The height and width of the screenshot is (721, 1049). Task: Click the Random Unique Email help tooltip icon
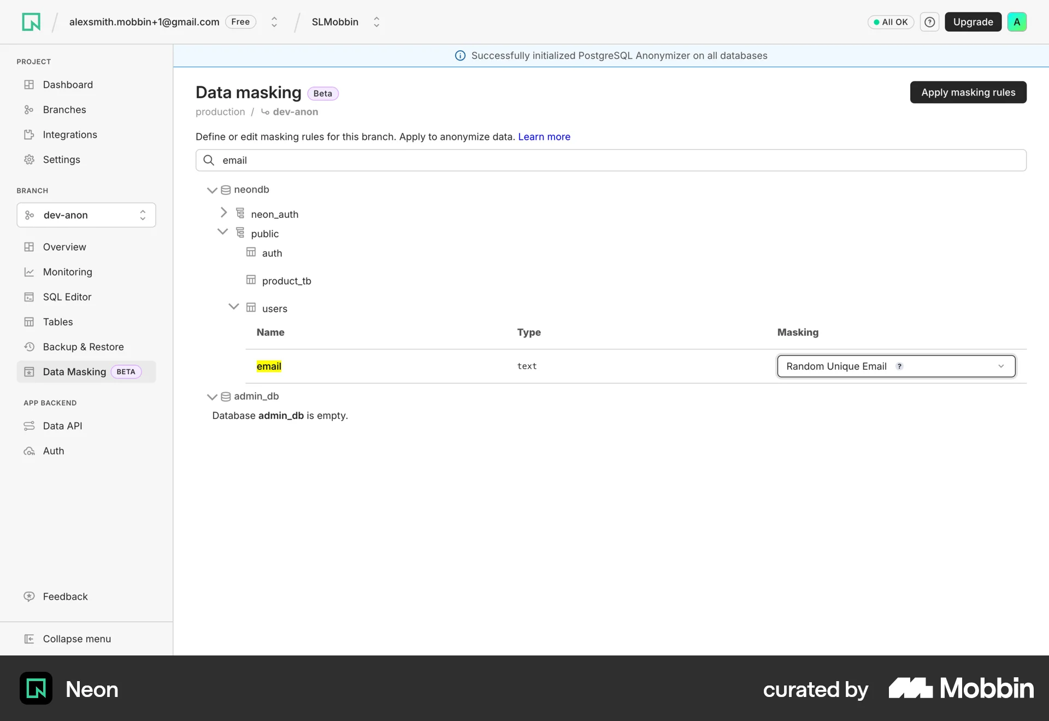click(899, 367)
